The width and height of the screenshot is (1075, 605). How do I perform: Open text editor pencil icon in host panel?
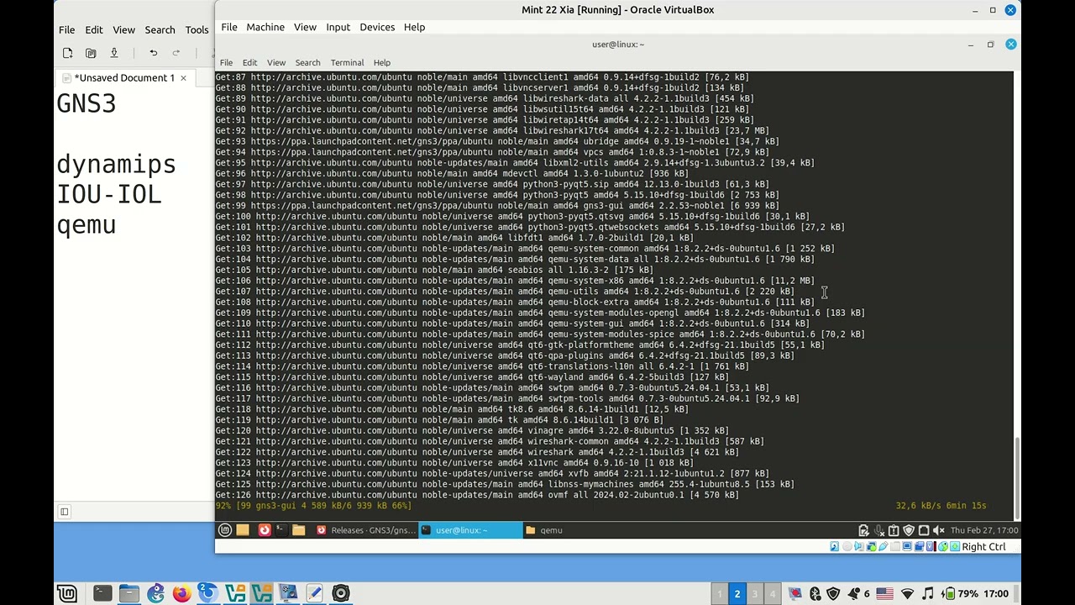314,594
